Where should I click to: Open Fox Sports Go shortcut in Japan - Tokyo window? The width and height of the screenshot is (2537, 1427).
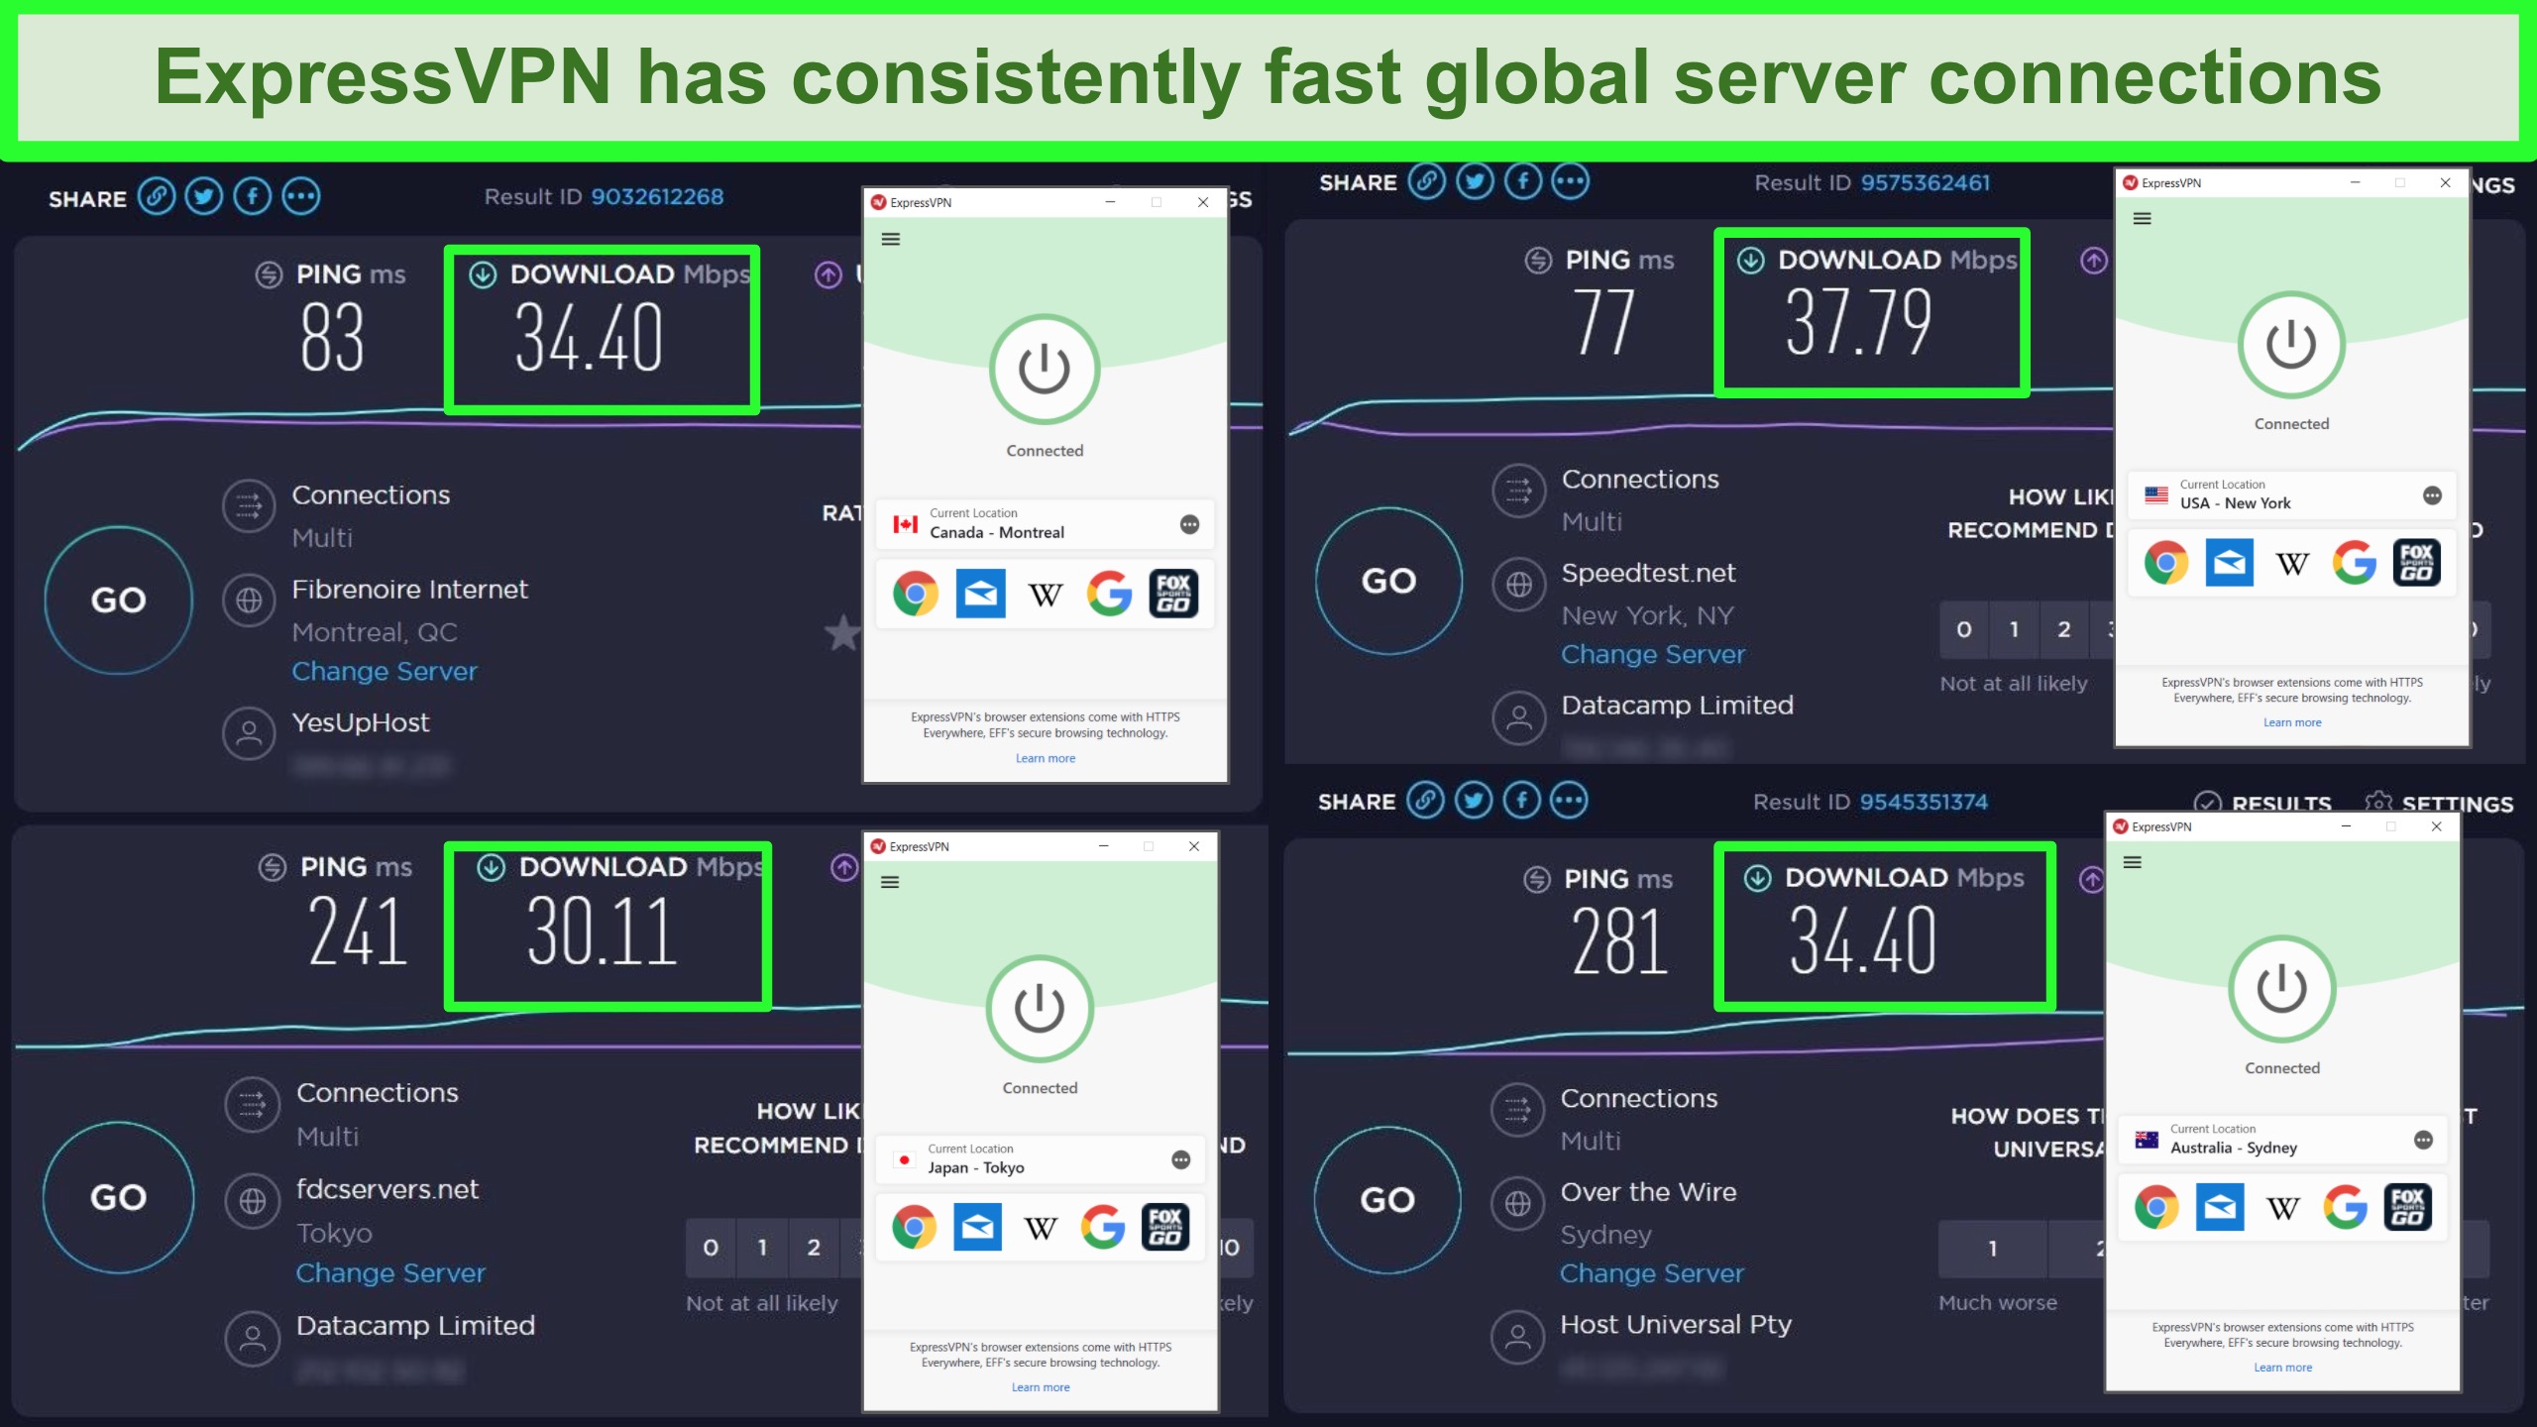[x=1165, y=1228]
